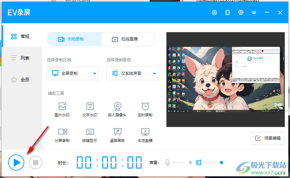Start recording with the play button
This screenshot has height=178, width=290.
point(16,162)
